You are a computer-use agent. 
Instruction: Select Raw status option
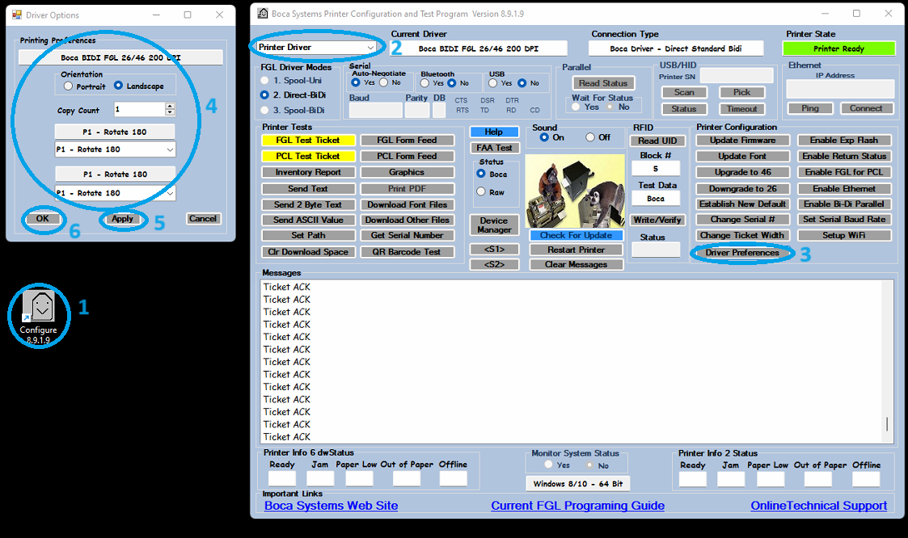tap(480, 192)
